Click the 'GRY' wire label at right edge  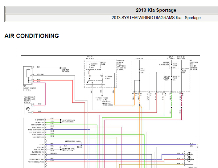pos(191,146)
